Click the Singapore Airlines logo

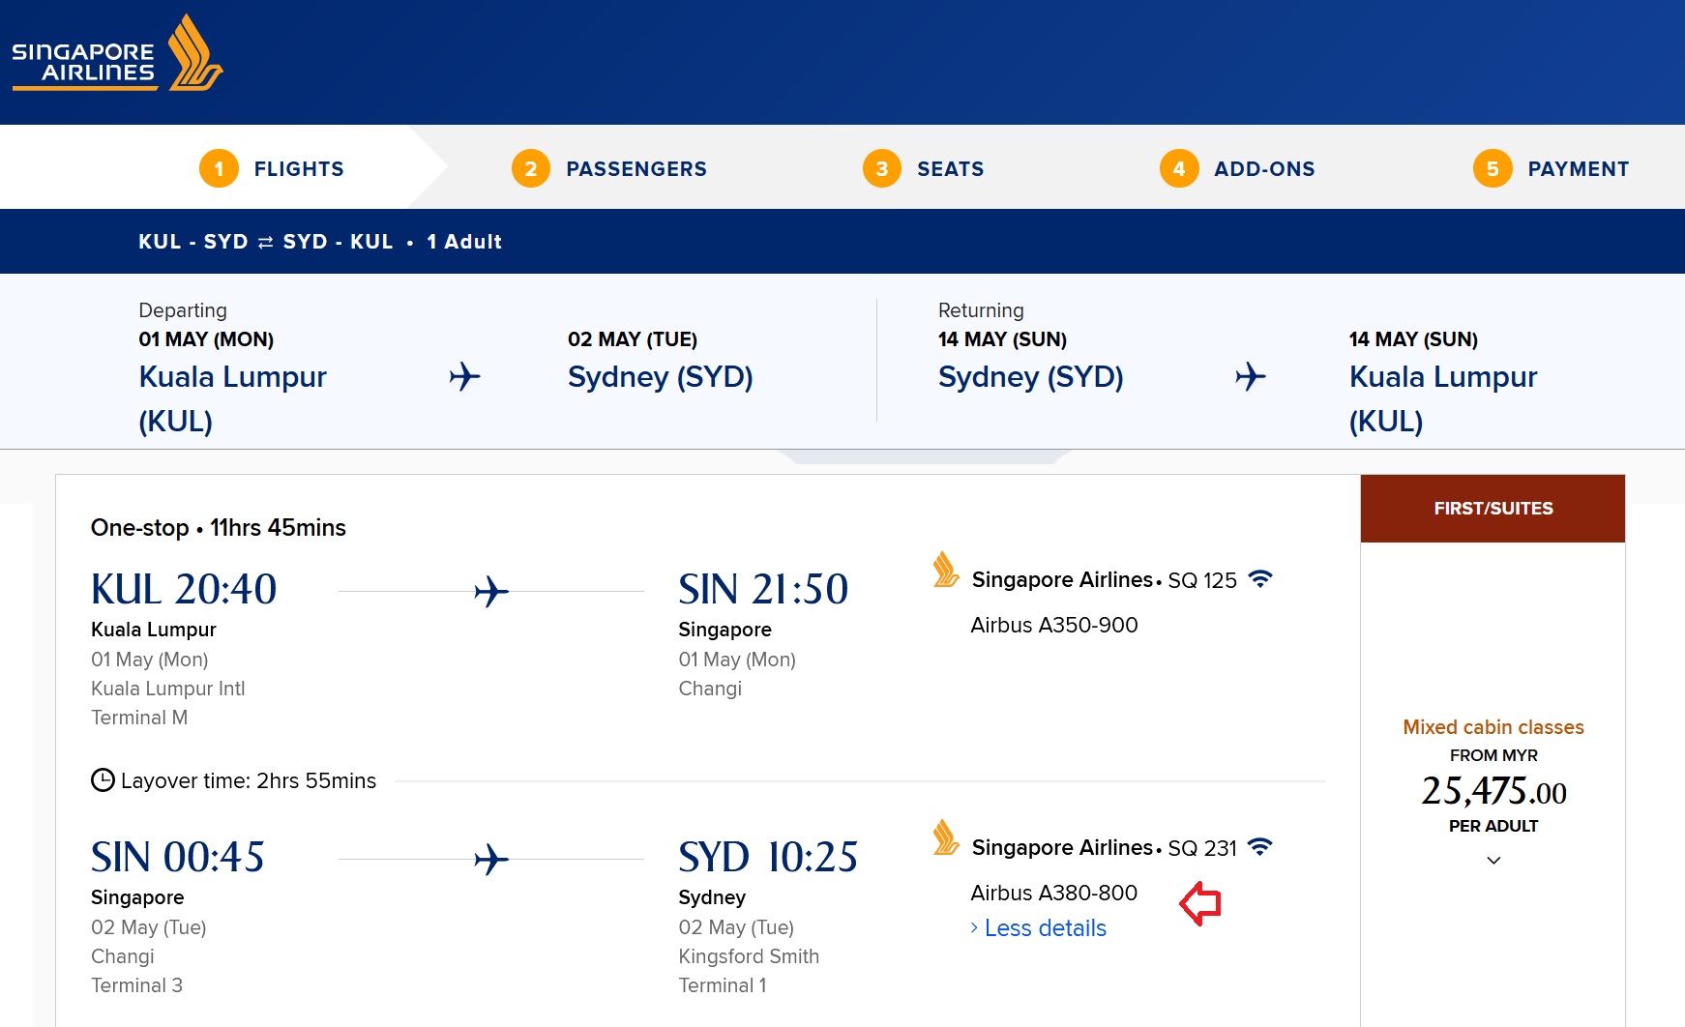click(x=117, y=55)
